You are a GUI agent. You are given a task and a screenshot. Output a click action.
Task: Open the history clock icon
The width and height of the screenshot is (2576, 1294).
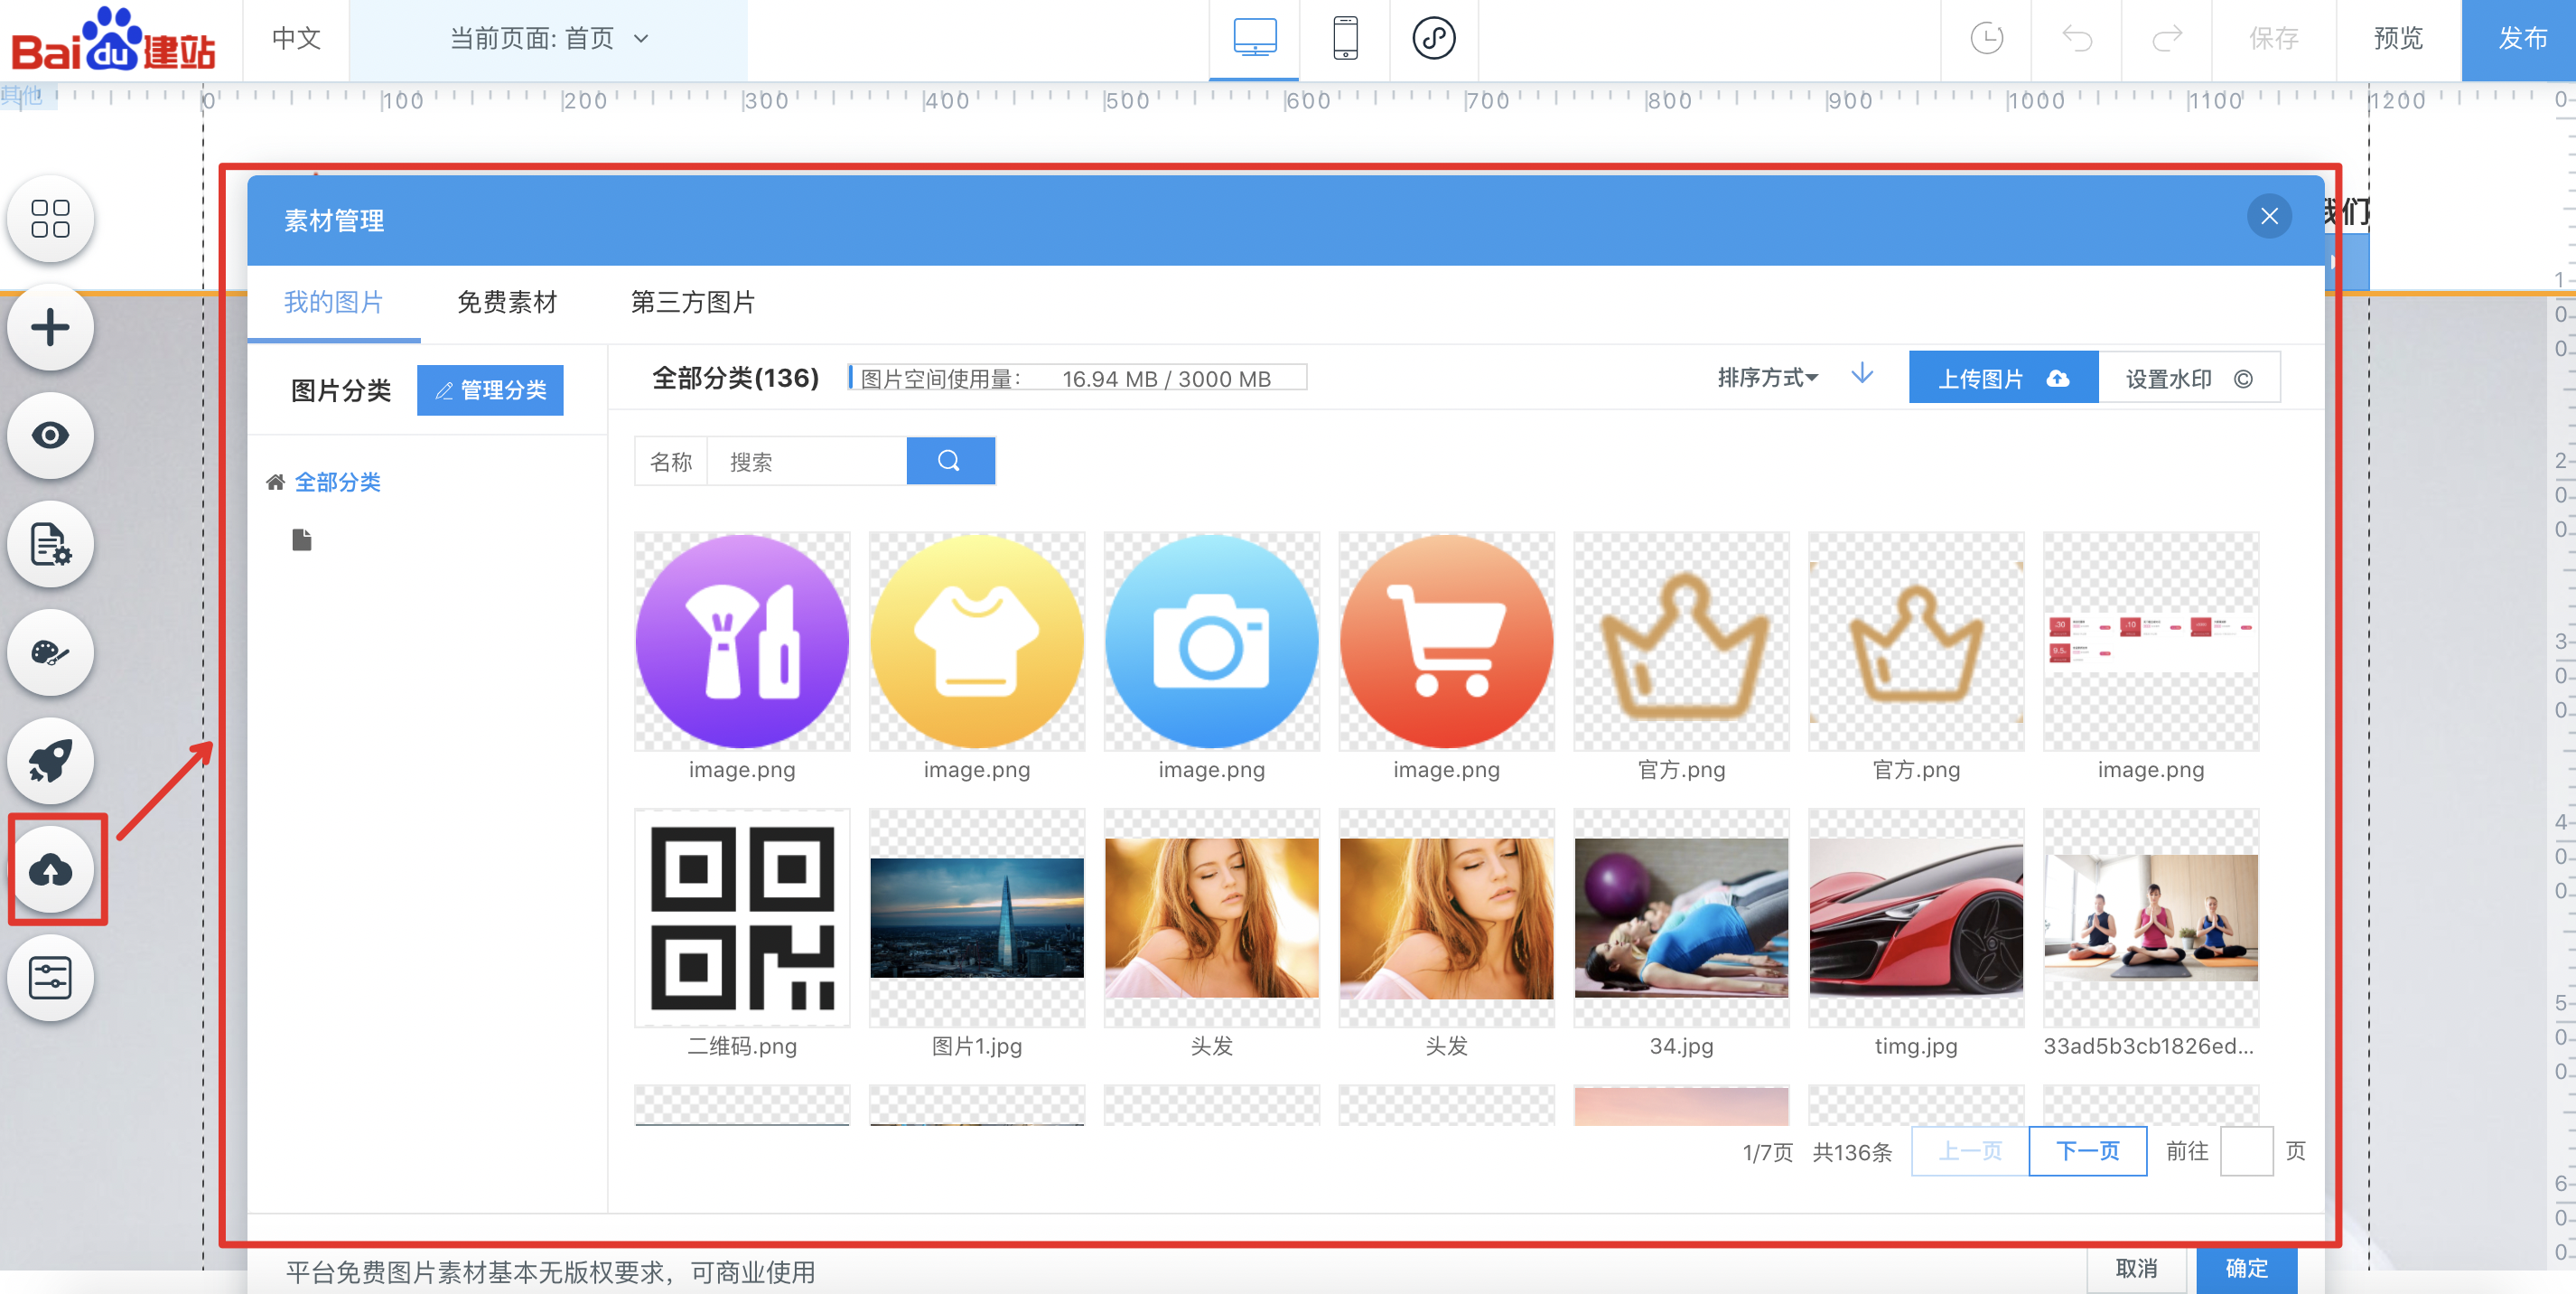(1986, 39)
